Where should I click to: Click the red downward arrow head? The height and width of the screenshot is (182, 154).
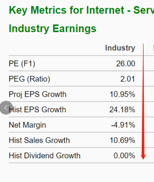pos(143,157)
